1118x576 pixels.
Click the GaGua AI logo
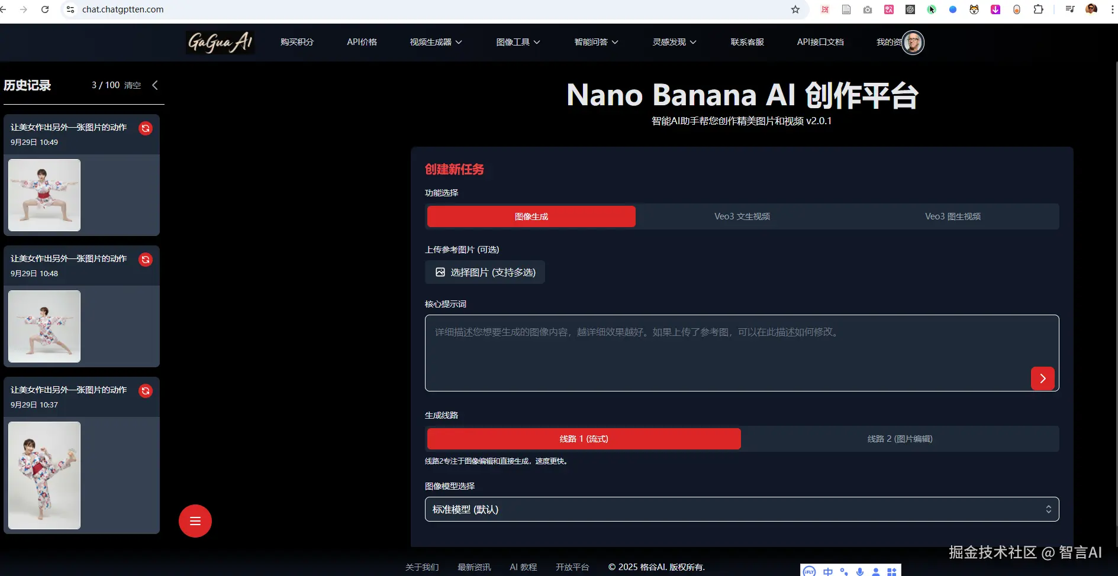pyautogui.click(x=220, y=42)
